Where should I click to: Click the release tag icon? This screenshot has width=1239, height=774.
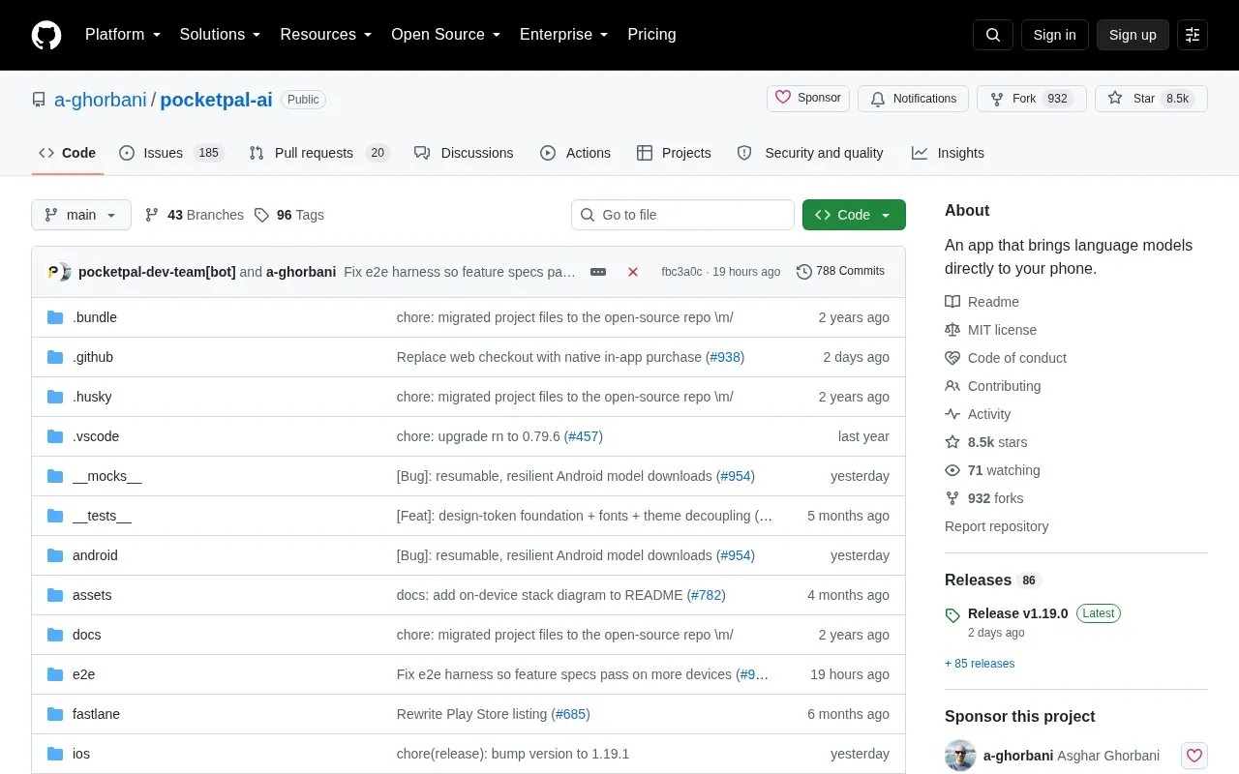[x=952, y=614]
